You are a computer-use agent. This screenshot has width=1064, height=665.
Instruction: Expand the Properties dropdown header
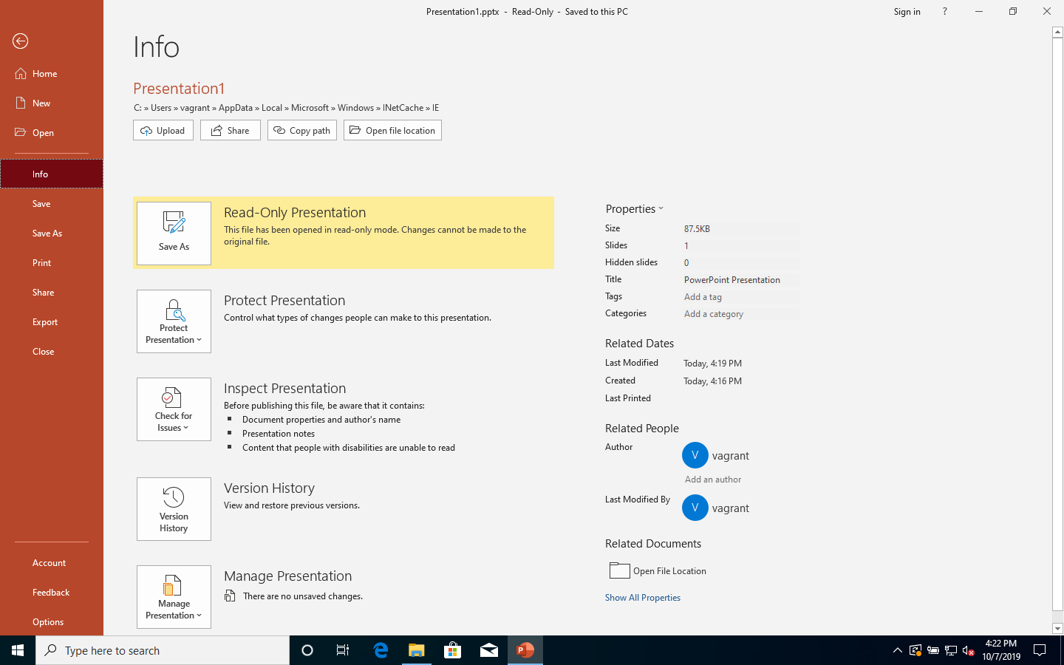pos(634,209)
